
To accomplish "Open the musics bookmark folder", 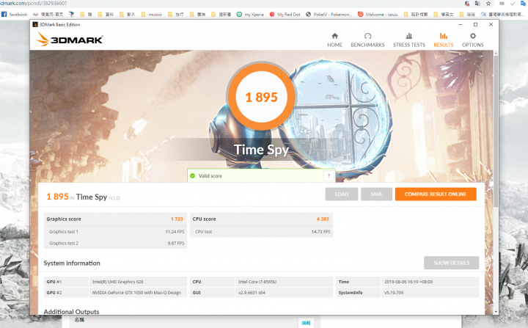I will 152,15.
